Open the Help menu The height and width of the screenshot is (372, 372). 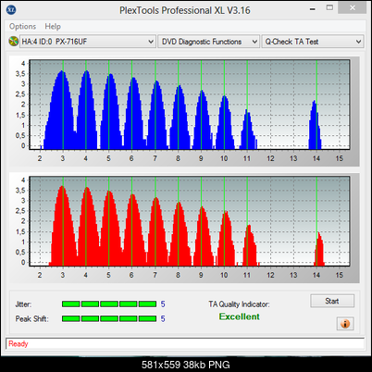(x=53, y=27)
